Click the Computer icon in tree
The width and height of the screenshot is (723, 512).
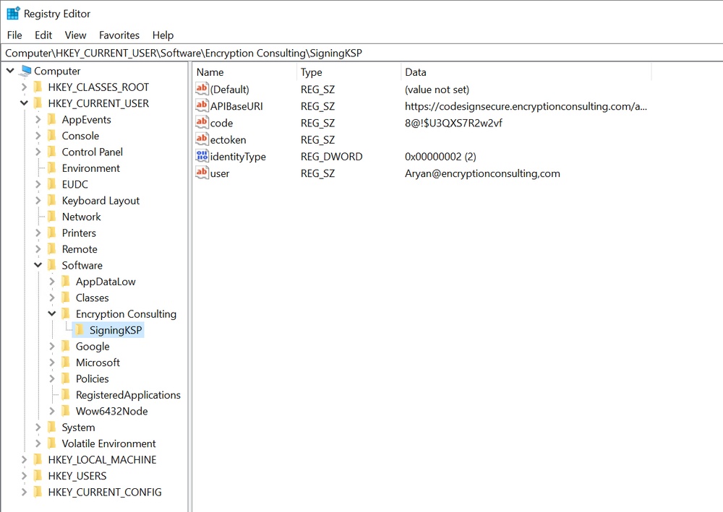point(25,71)
